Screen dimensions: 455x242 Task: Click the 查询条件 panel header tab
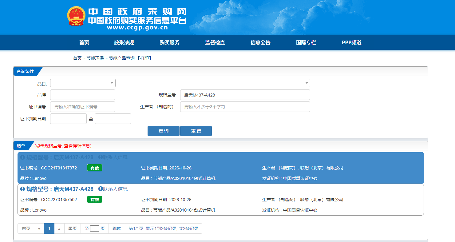pos(25,71)
